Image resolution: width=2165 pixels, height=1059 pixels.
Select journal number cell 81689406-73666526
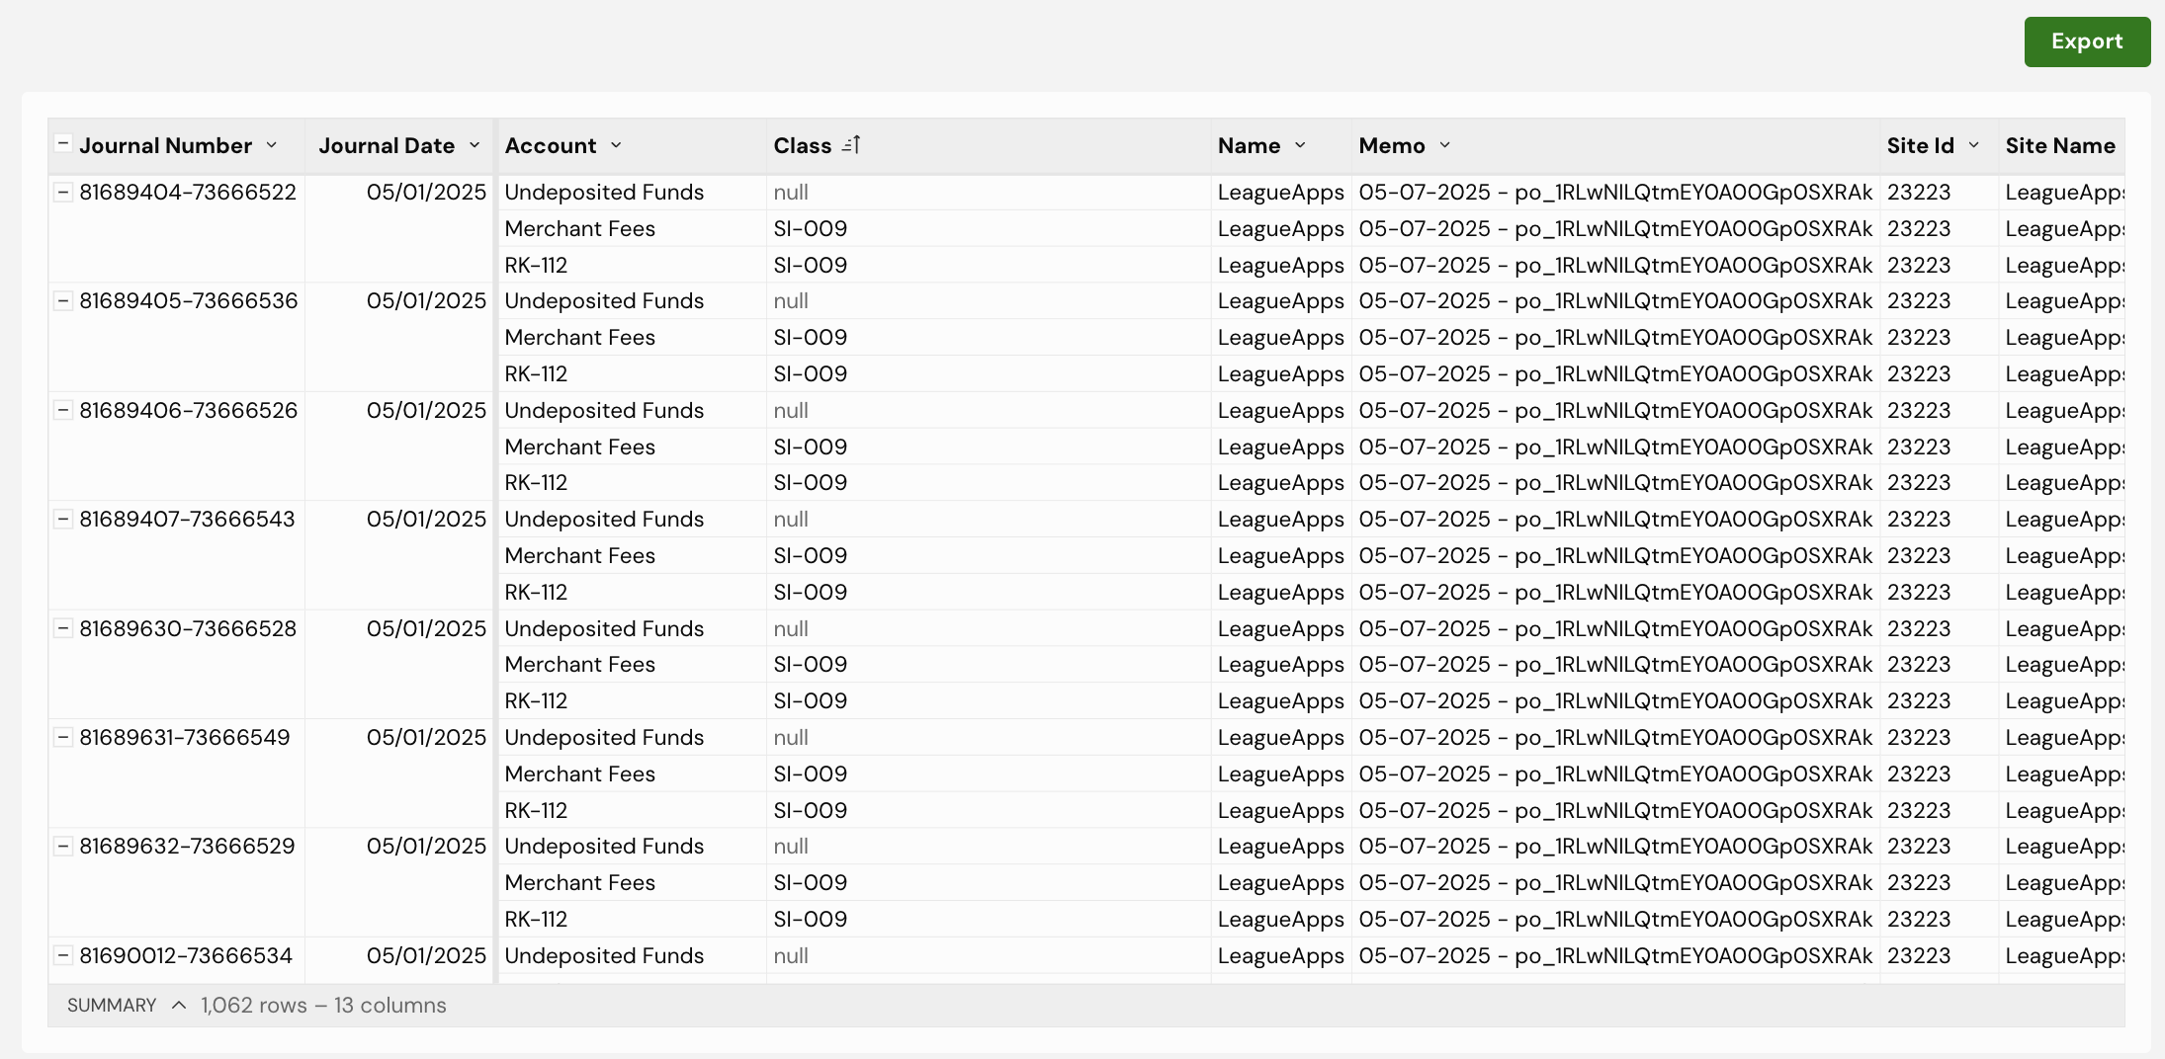pos(188,410)
